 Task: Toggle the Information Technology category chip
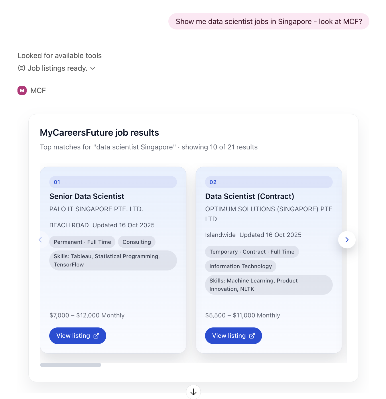tap(241, 266)
